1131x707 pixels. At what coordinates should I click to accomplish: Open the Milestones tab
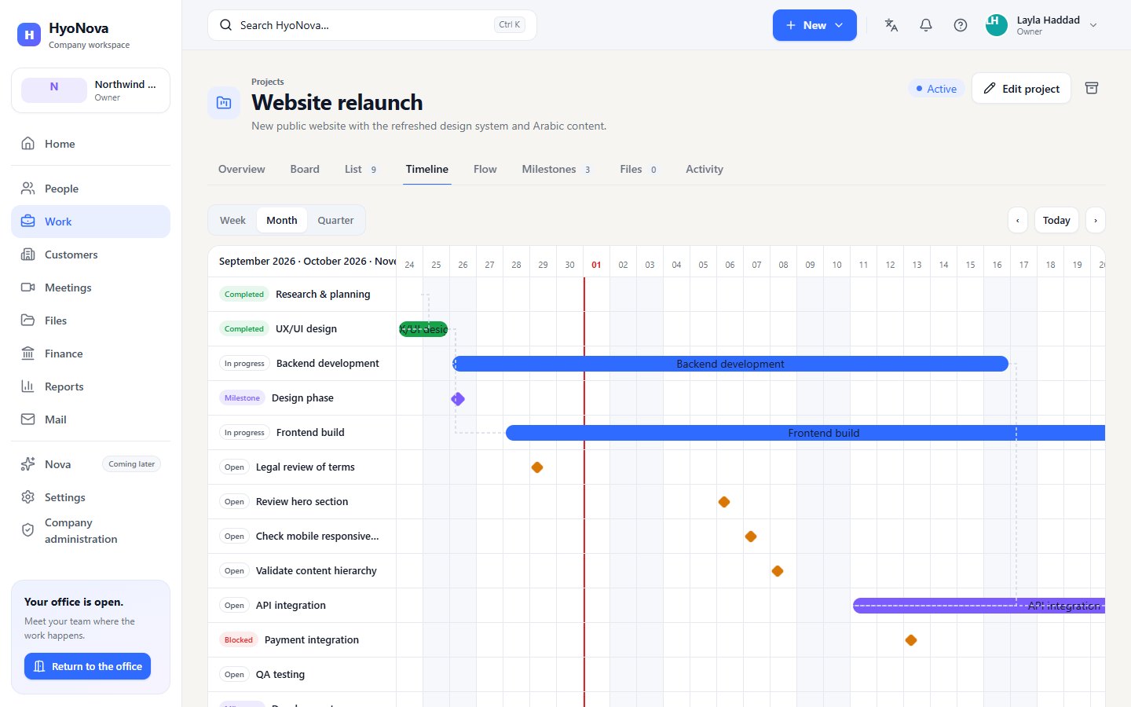coord(556,169)
